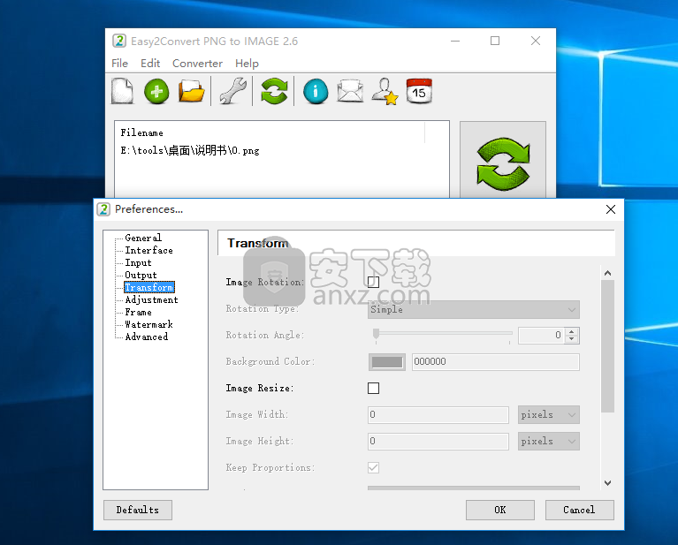This screenshot has height=545, width=678.
Task: Click the Background Color swatch
Action: coord(386,361)
